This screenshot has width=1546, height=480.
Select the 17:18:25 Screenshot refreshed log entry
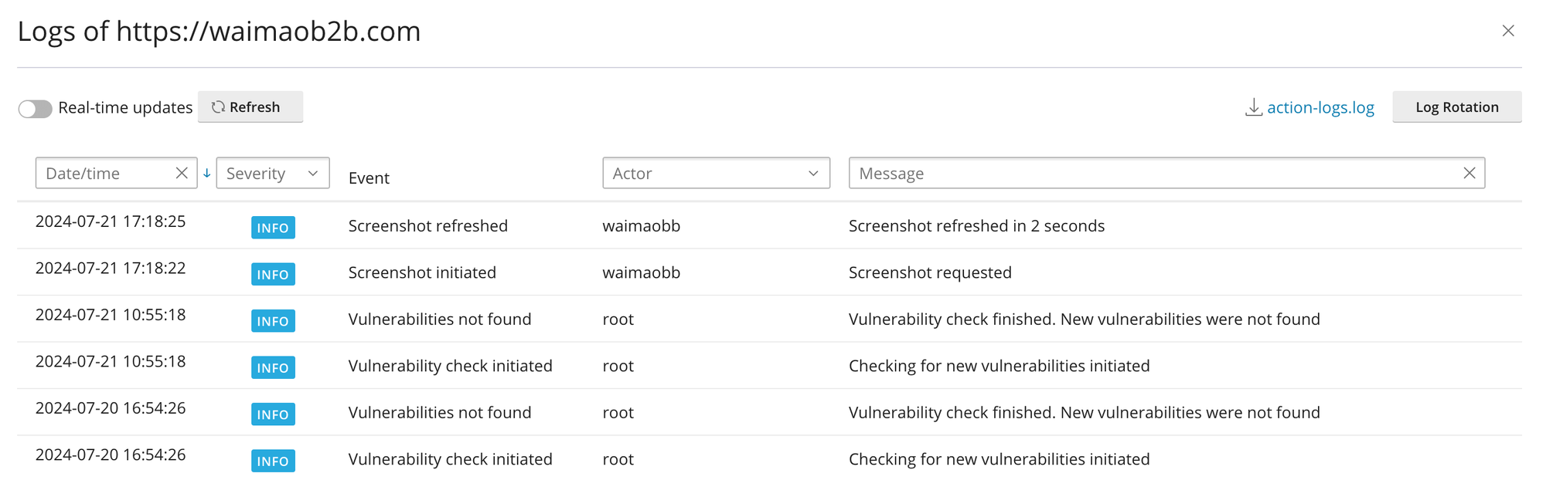[427, 226]
